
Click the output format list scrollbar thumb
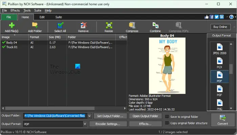[231, 69]
